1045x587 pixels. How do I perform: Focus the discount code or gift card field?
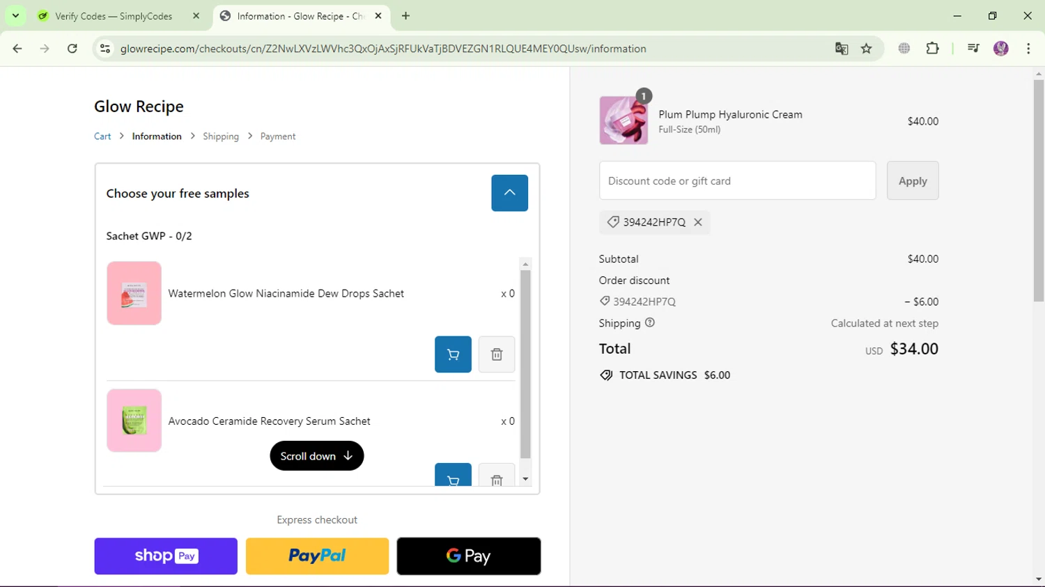point(738,181)
